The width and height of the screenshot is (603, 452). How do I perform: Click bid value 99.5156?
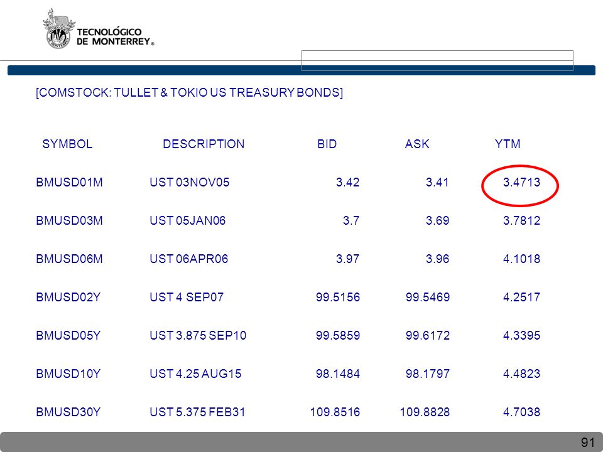pyautogui.click(x=338, y=297)
